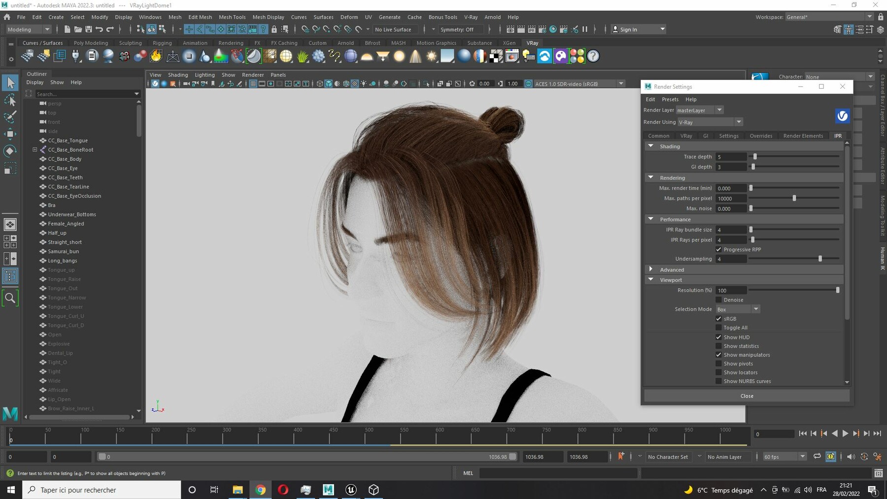
Task: Enable the Denoise checkbox
Action: (718, 300)
